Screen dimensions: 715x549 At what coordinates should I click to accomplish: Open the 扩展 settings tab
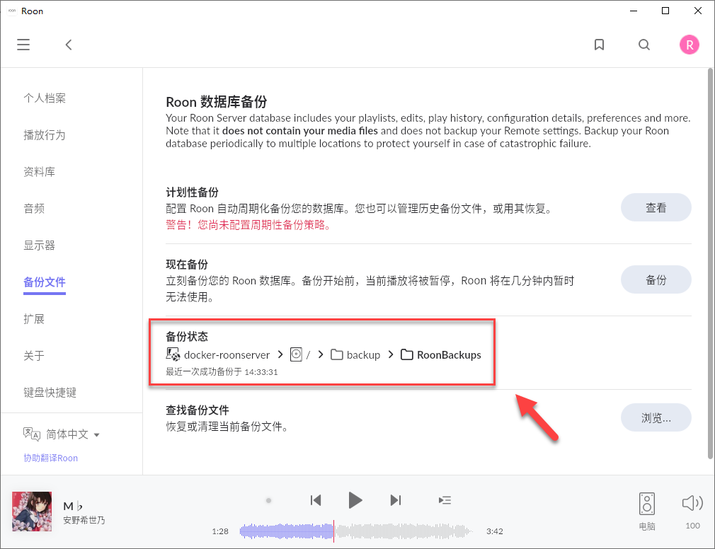coord(34,319)
